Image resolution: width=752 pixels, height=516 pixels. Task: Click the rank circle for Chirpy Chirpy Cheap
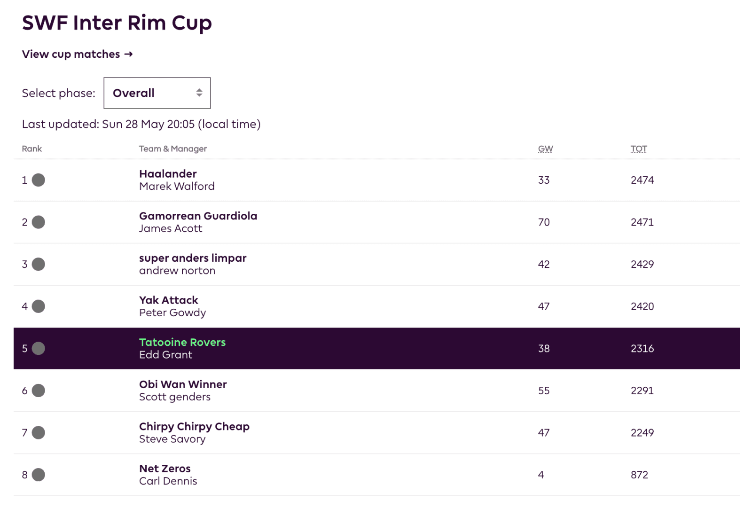(39, 432)
